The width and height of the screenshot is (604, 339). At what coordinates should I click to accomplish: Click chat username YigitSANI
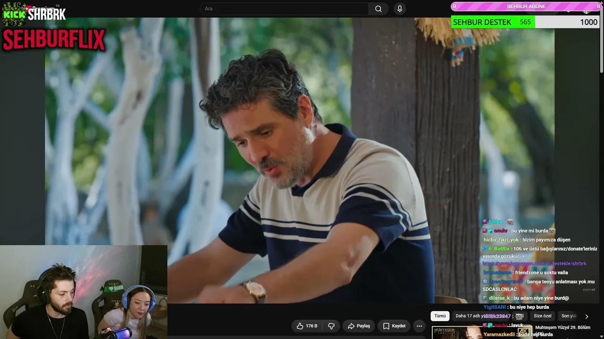pyautogui.click(x=494, y=307)
